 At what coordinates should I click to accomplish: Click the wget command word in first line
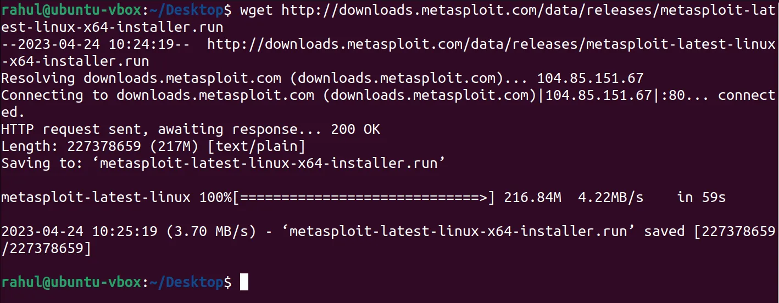pos(257,9)
